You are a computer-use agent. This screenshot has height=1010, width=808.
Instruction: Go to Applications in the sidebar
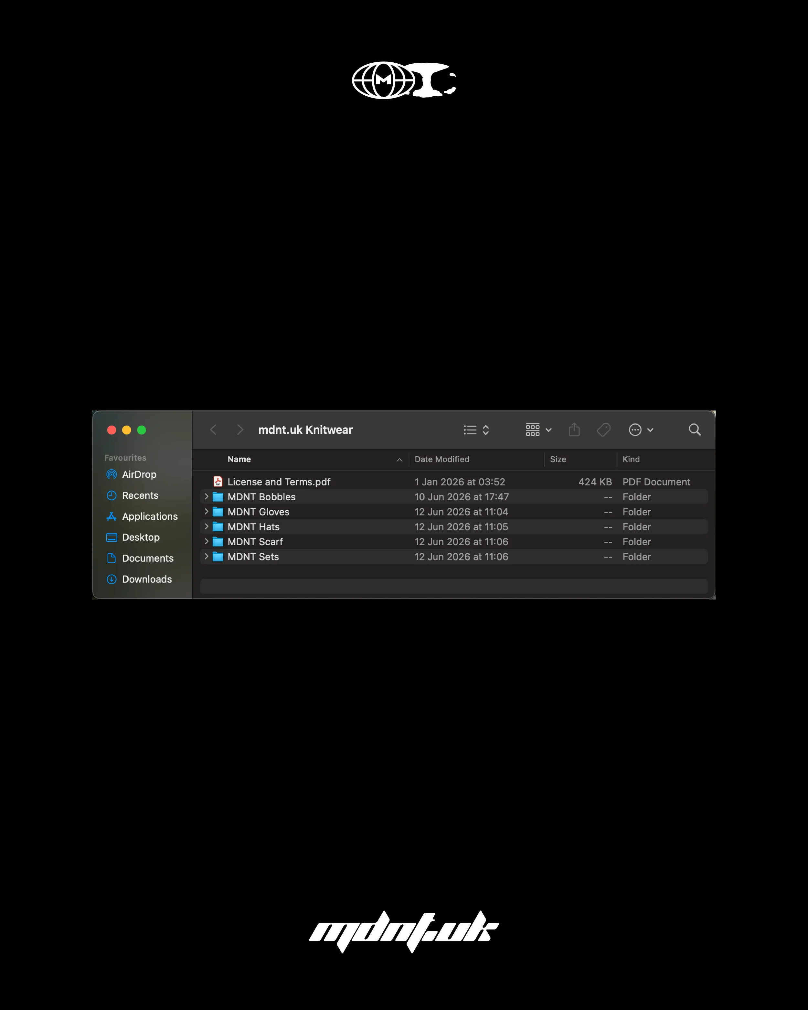pyautogui.click(x=142, y=516)
